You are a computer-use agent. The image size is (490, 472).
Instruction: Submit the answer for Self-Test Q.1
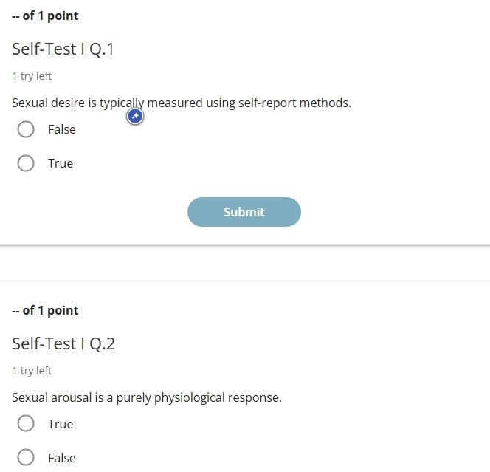click(244, 212)
